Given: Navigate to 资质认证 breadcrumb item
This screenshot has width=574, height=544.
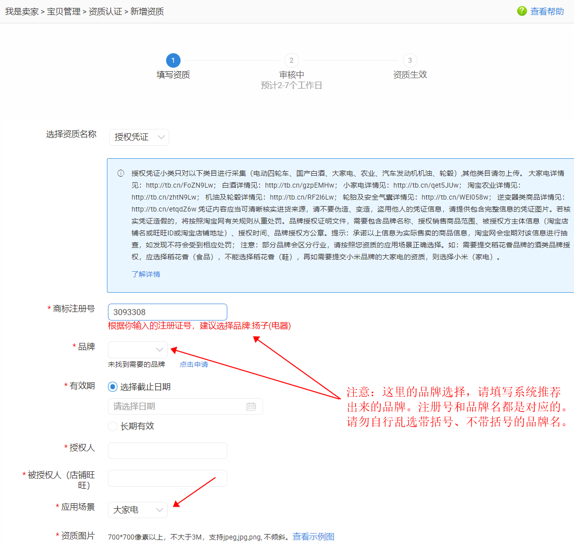Looking at the screenshot, I should click(x=105, y=11).
